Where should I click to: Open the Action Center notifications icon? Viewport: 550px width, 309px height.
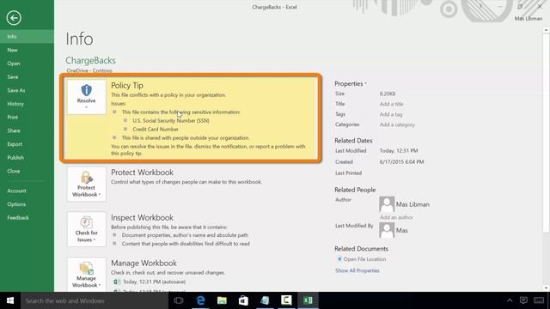pyautogui.click(x=523, y=300)
